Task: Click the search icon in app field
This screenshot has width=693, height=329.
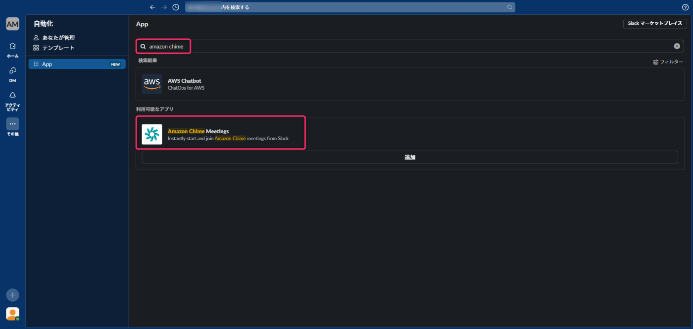Action: (x=143, y=46)
